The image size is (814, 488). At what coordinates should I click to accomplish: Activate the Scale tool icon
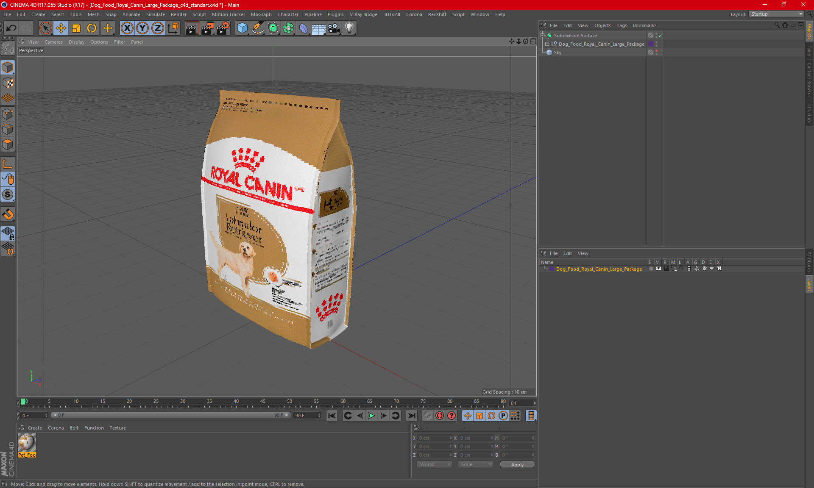(76, 28)
